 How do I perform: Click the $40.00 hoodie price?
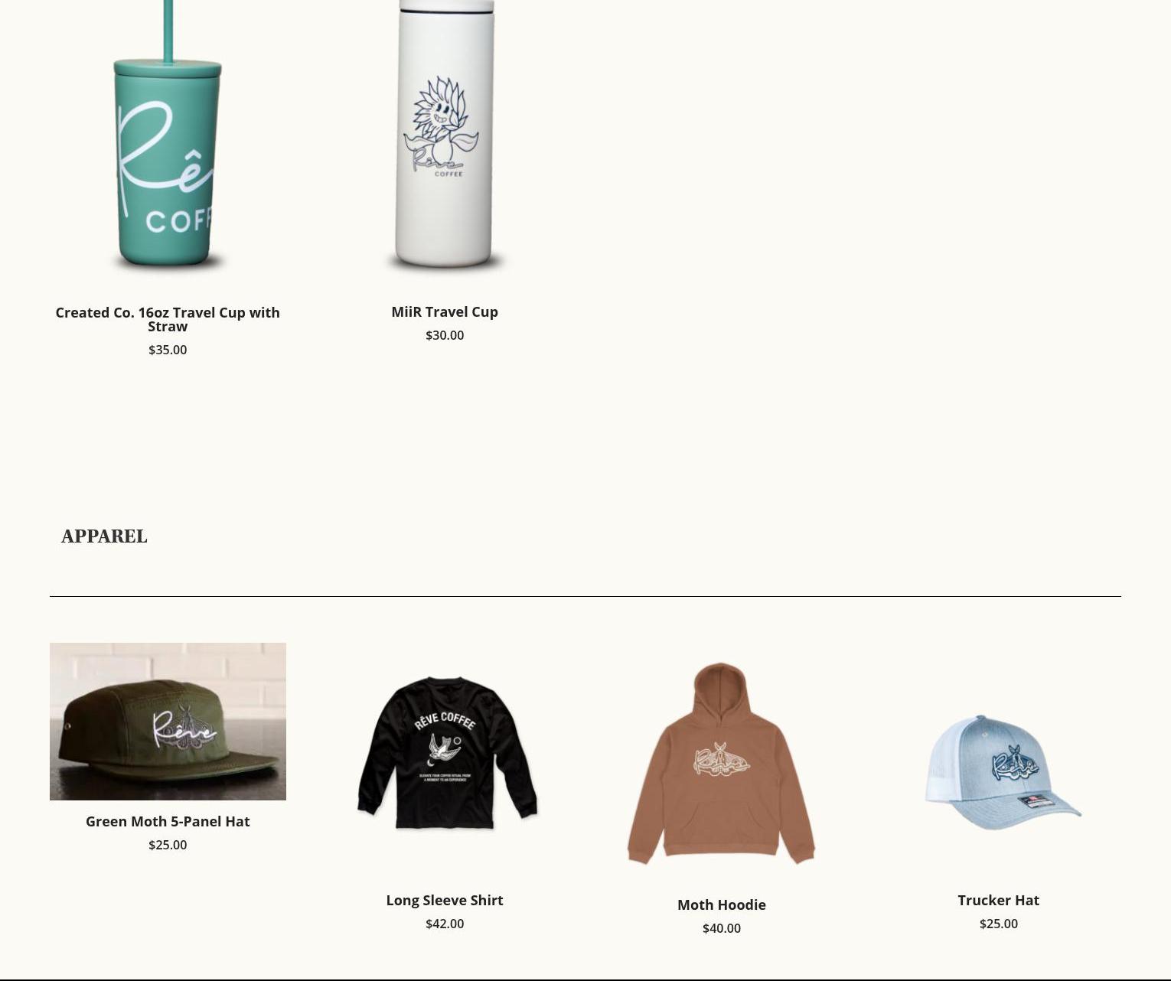point(722,928)
